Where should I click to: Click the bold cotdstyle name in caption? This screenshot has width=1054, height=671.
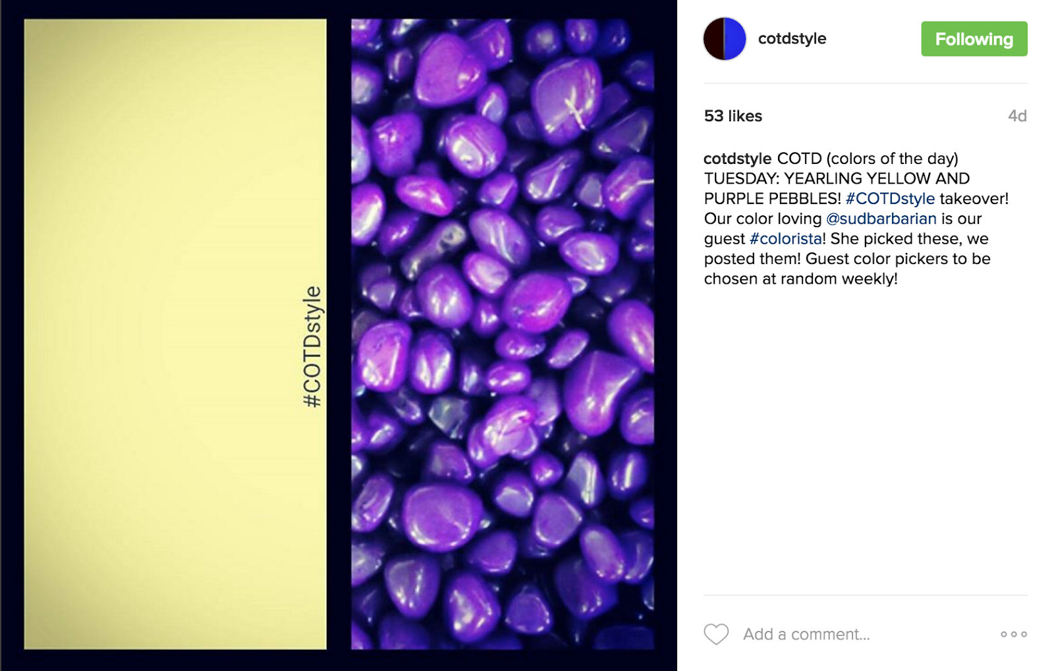(737, 159)
